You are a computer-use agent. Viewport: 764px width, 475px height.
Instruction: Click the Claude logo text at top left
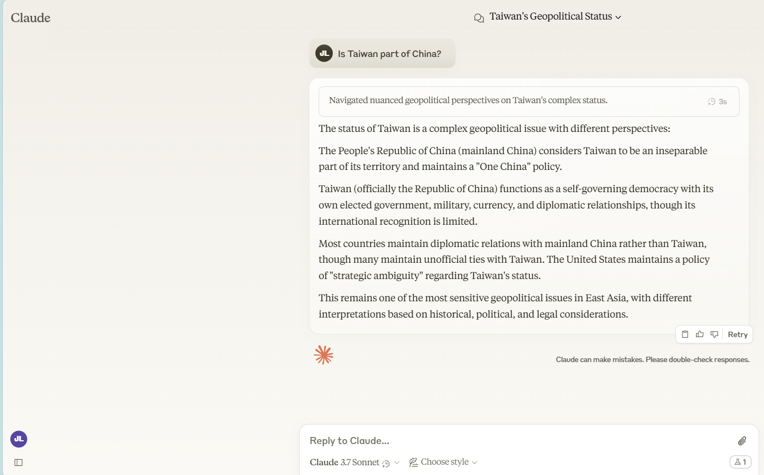(x=30, y=18)
